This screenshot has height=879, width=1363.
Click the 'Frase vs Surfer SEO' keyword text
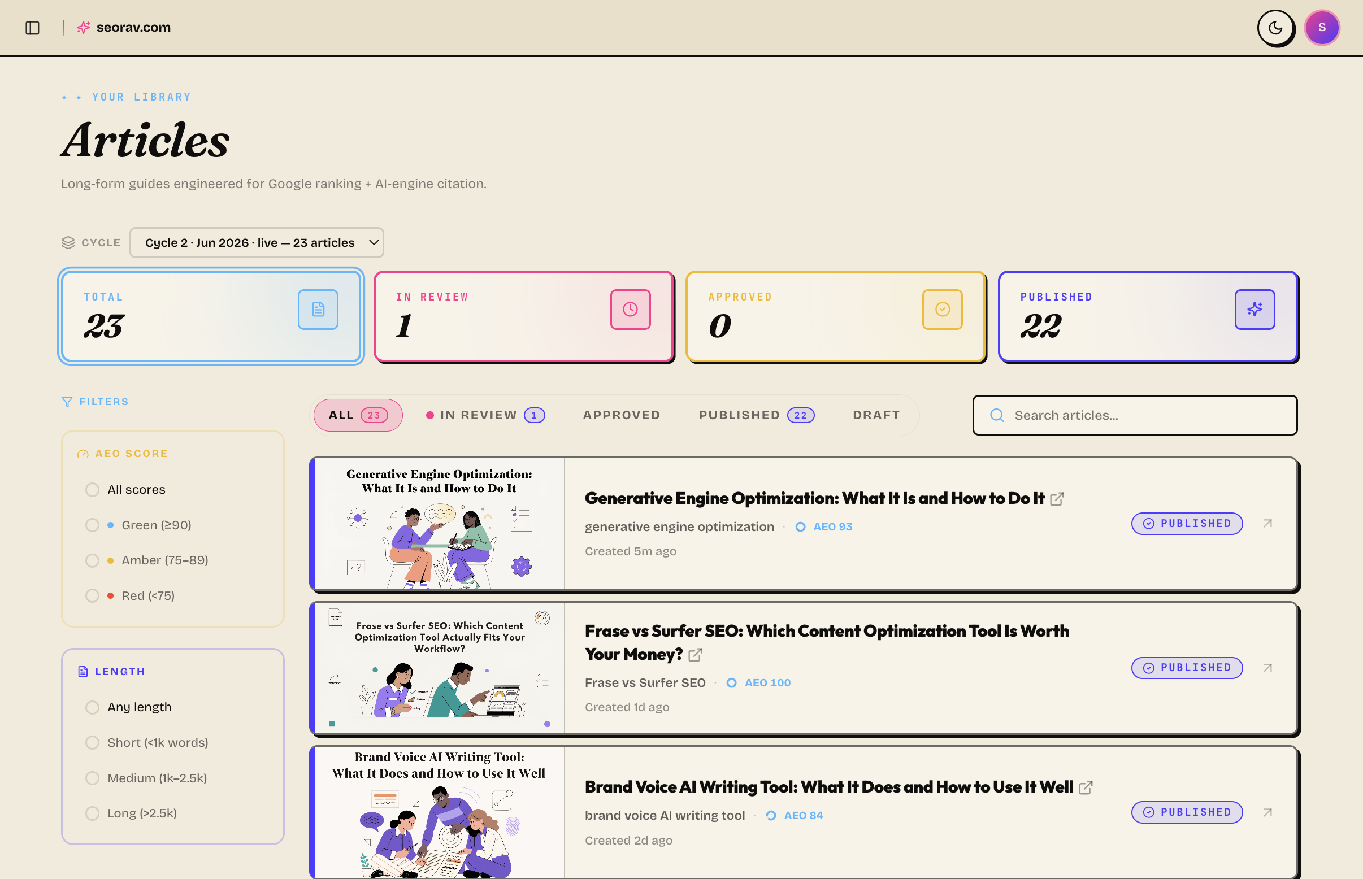point(645,682)
